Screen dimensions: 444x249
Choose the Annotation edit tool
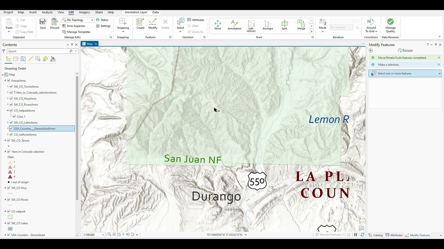pyautogui.click(x=234, y=25)
